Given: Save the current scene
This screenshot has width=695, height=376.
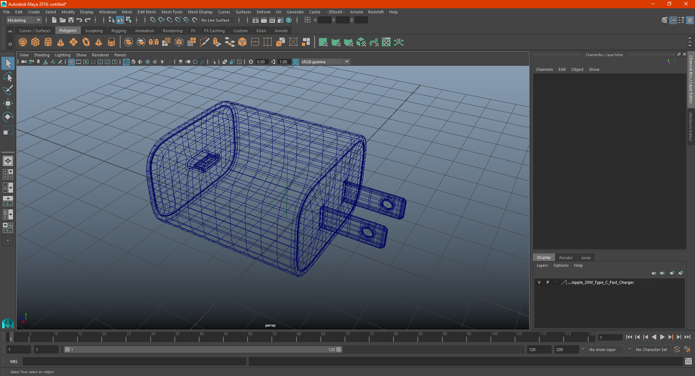Looking at the screenshot, I should coord(71,20).
